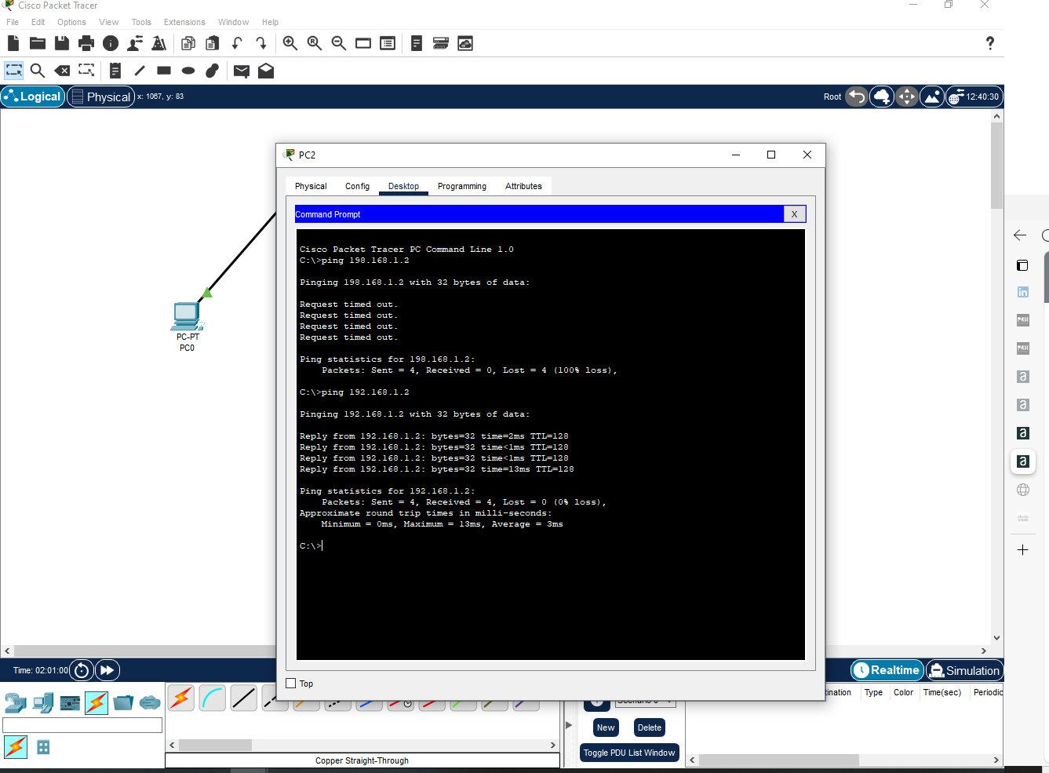Open Network Information with the info icon

(x=111, y=43)
